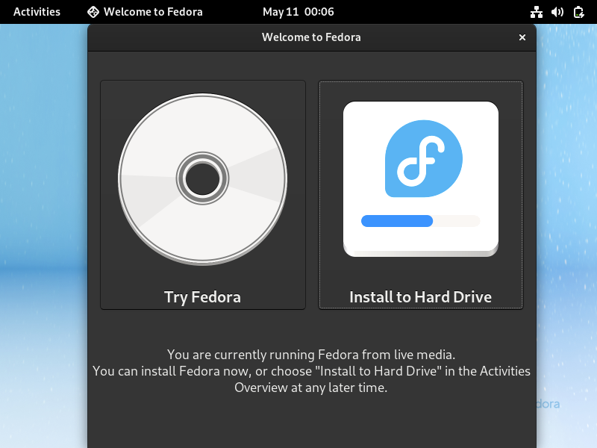597x448 pixels.
Task: Click the screen rotation lock icon
Action: coord(579,11)
